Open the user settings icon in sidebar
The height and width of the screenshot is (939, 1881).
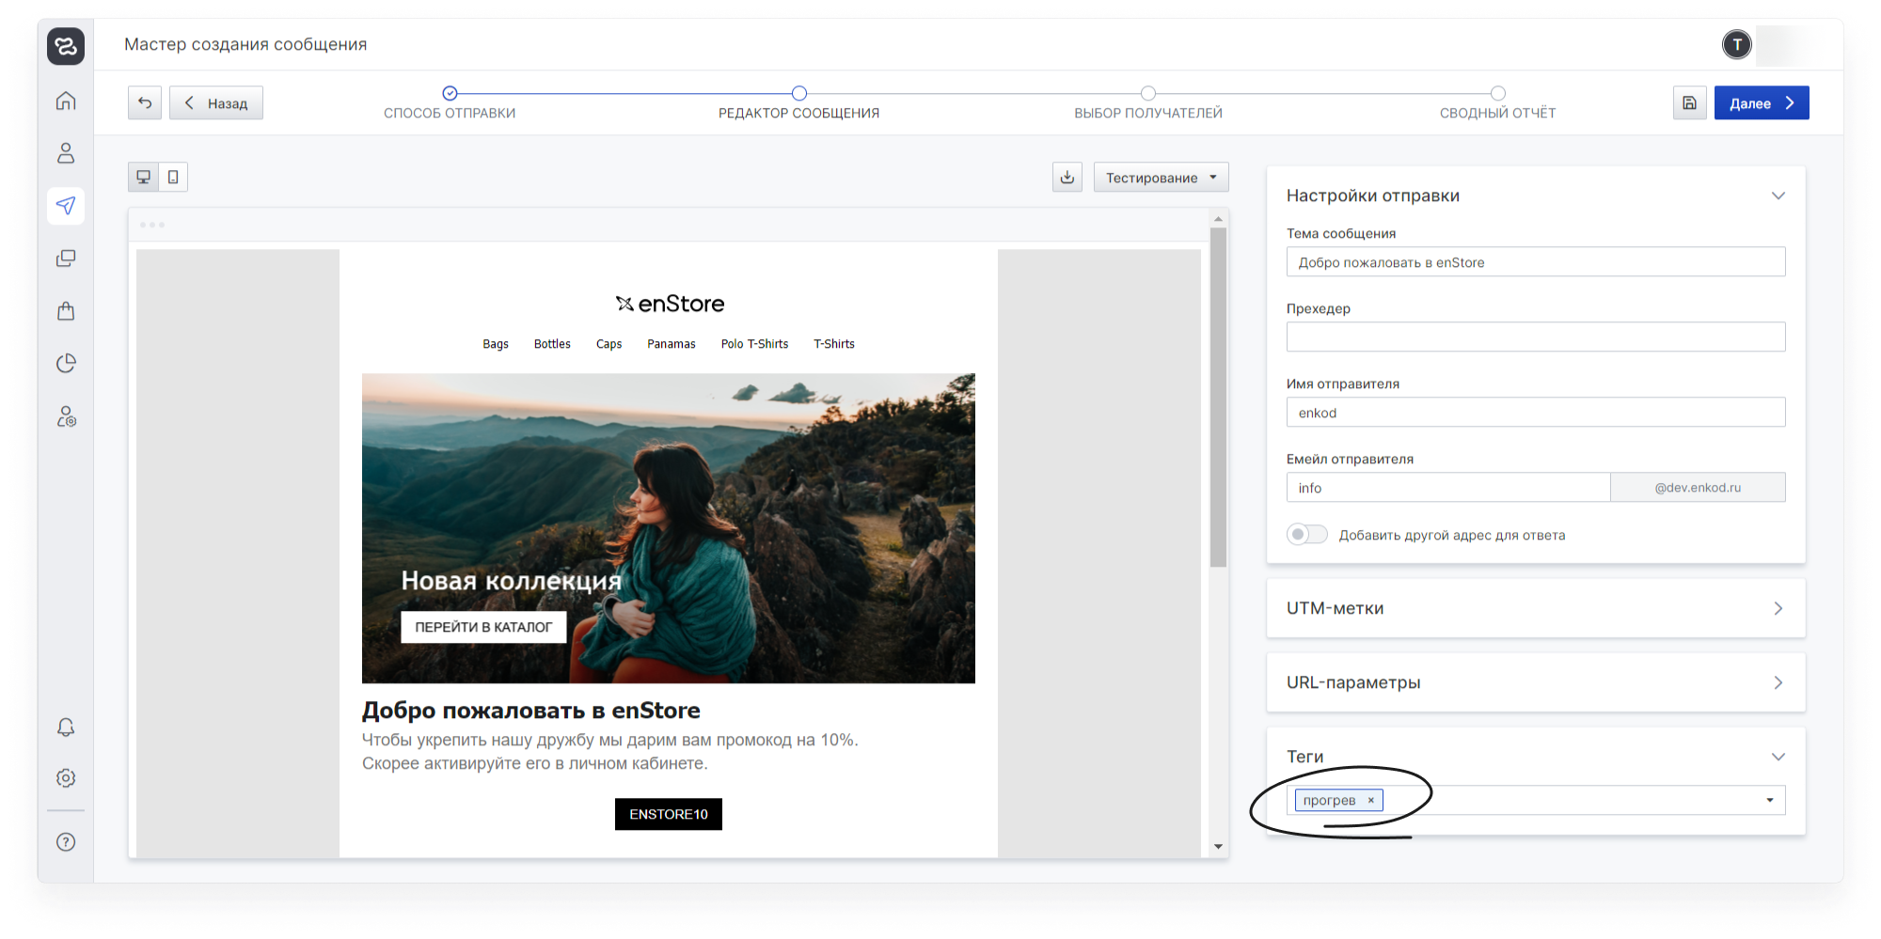(x=66, y=416)
